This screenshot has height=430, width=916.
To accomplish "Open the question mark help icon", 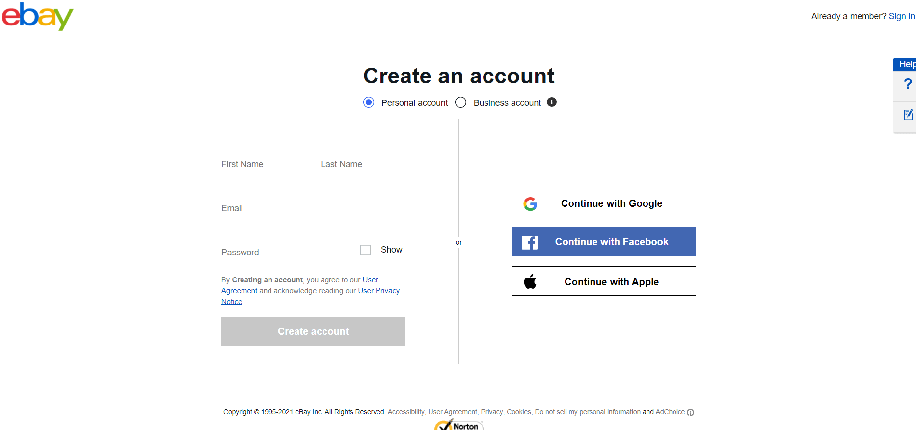I will pos(908,84).
